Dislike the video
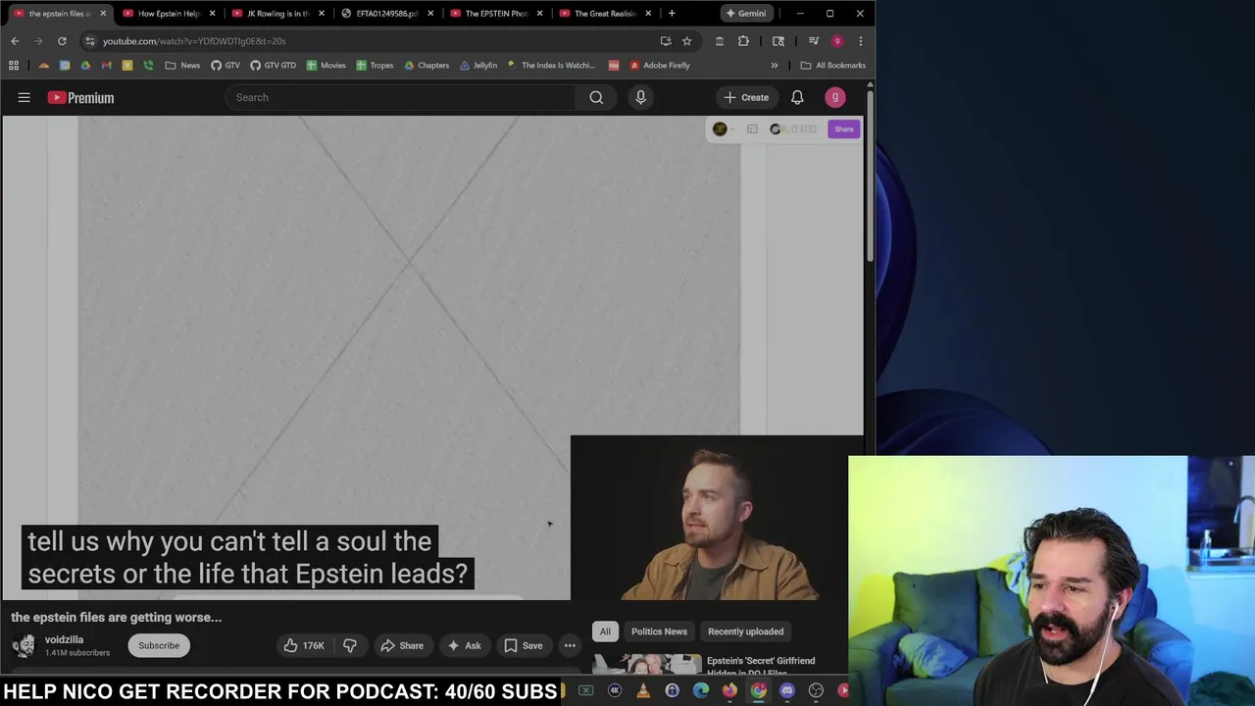1255x706 pixels. [x=349, y=645]
